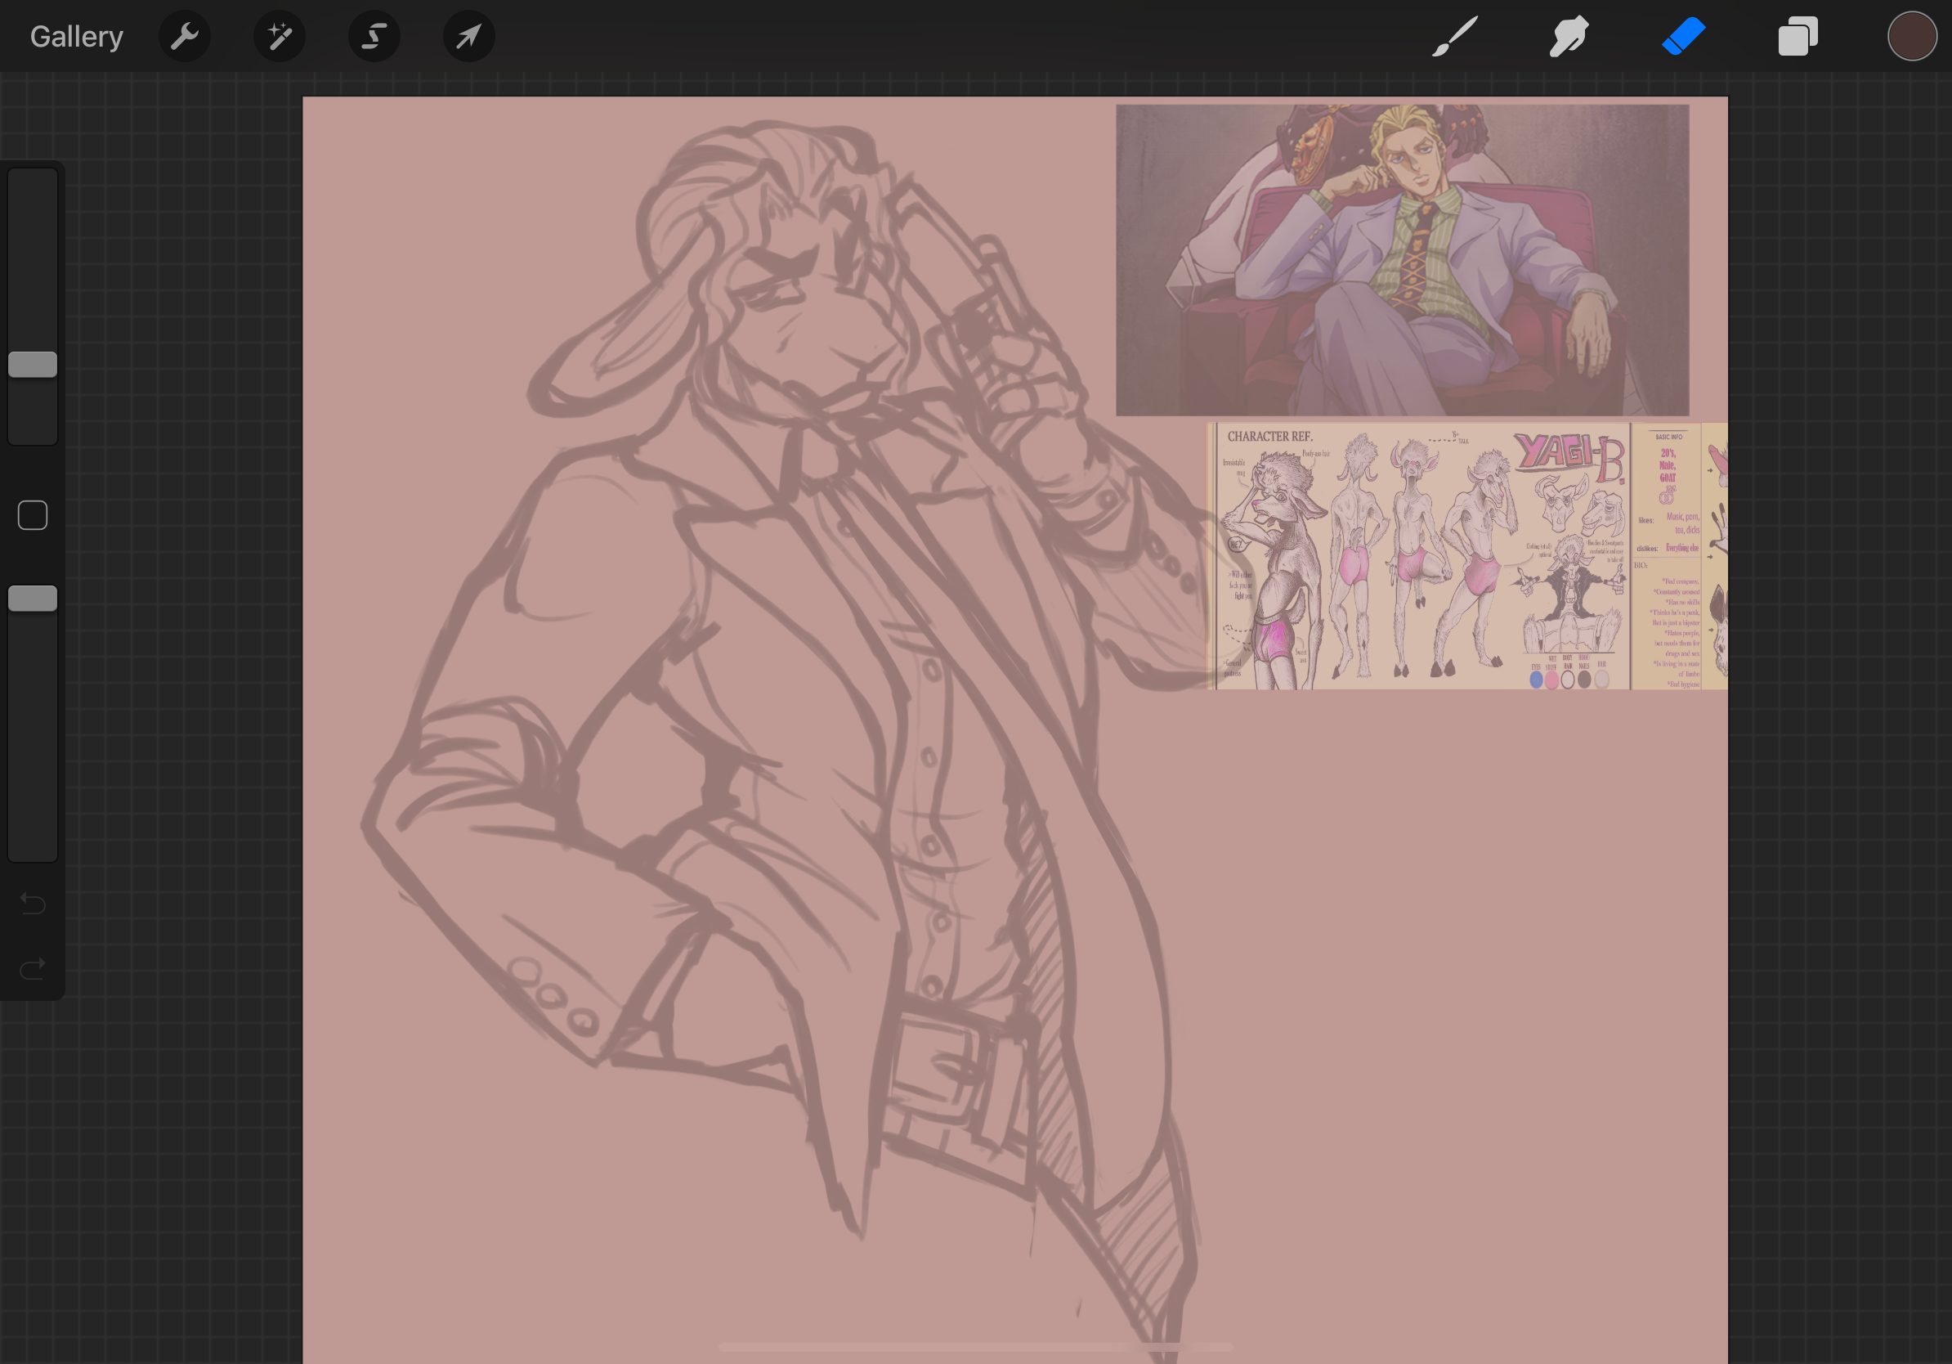Open the Adjustments magic wand menu

point(280,37)
